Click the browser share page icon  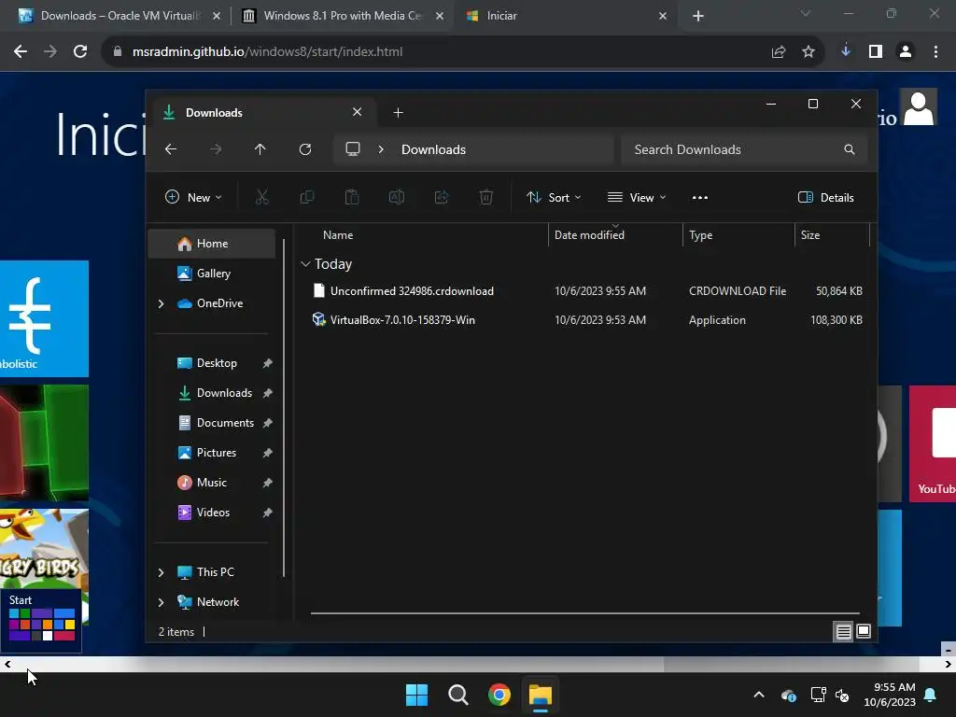[779, 52]
